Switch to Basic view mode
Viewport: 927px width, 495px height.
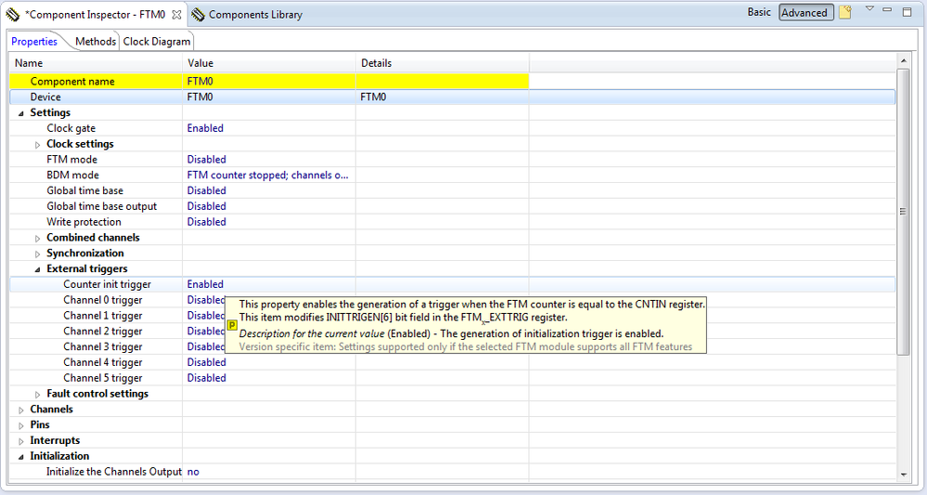click(759, 13)
